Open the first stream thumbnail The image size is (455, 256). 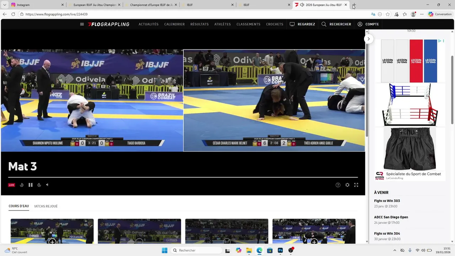click(52, 231)
